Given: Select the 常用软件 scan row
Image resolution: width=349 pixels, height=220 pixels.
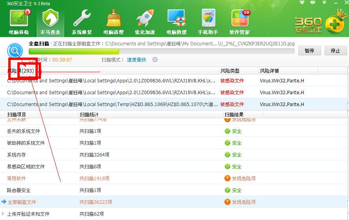Looking at the screenshot, I should point(174,178).
